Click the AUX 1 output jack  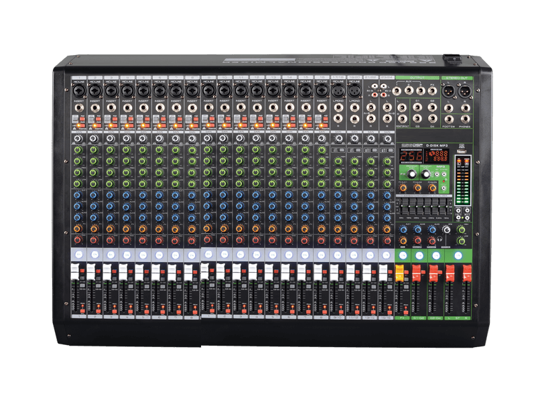pyautogui.click(x=397, y=90)
